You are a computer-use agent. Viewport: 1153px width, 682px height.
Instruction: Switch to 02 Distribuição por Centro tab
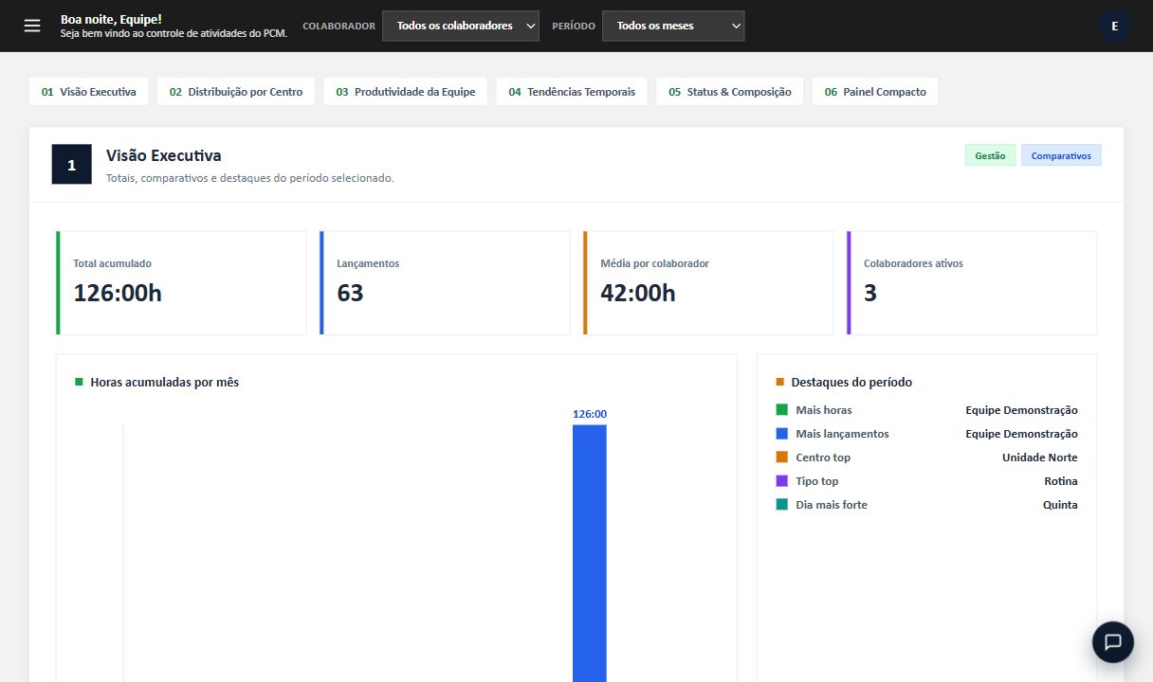[236, 92]
